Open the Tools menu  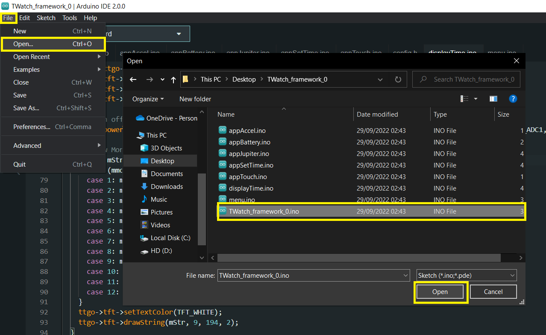pos(70,18)
